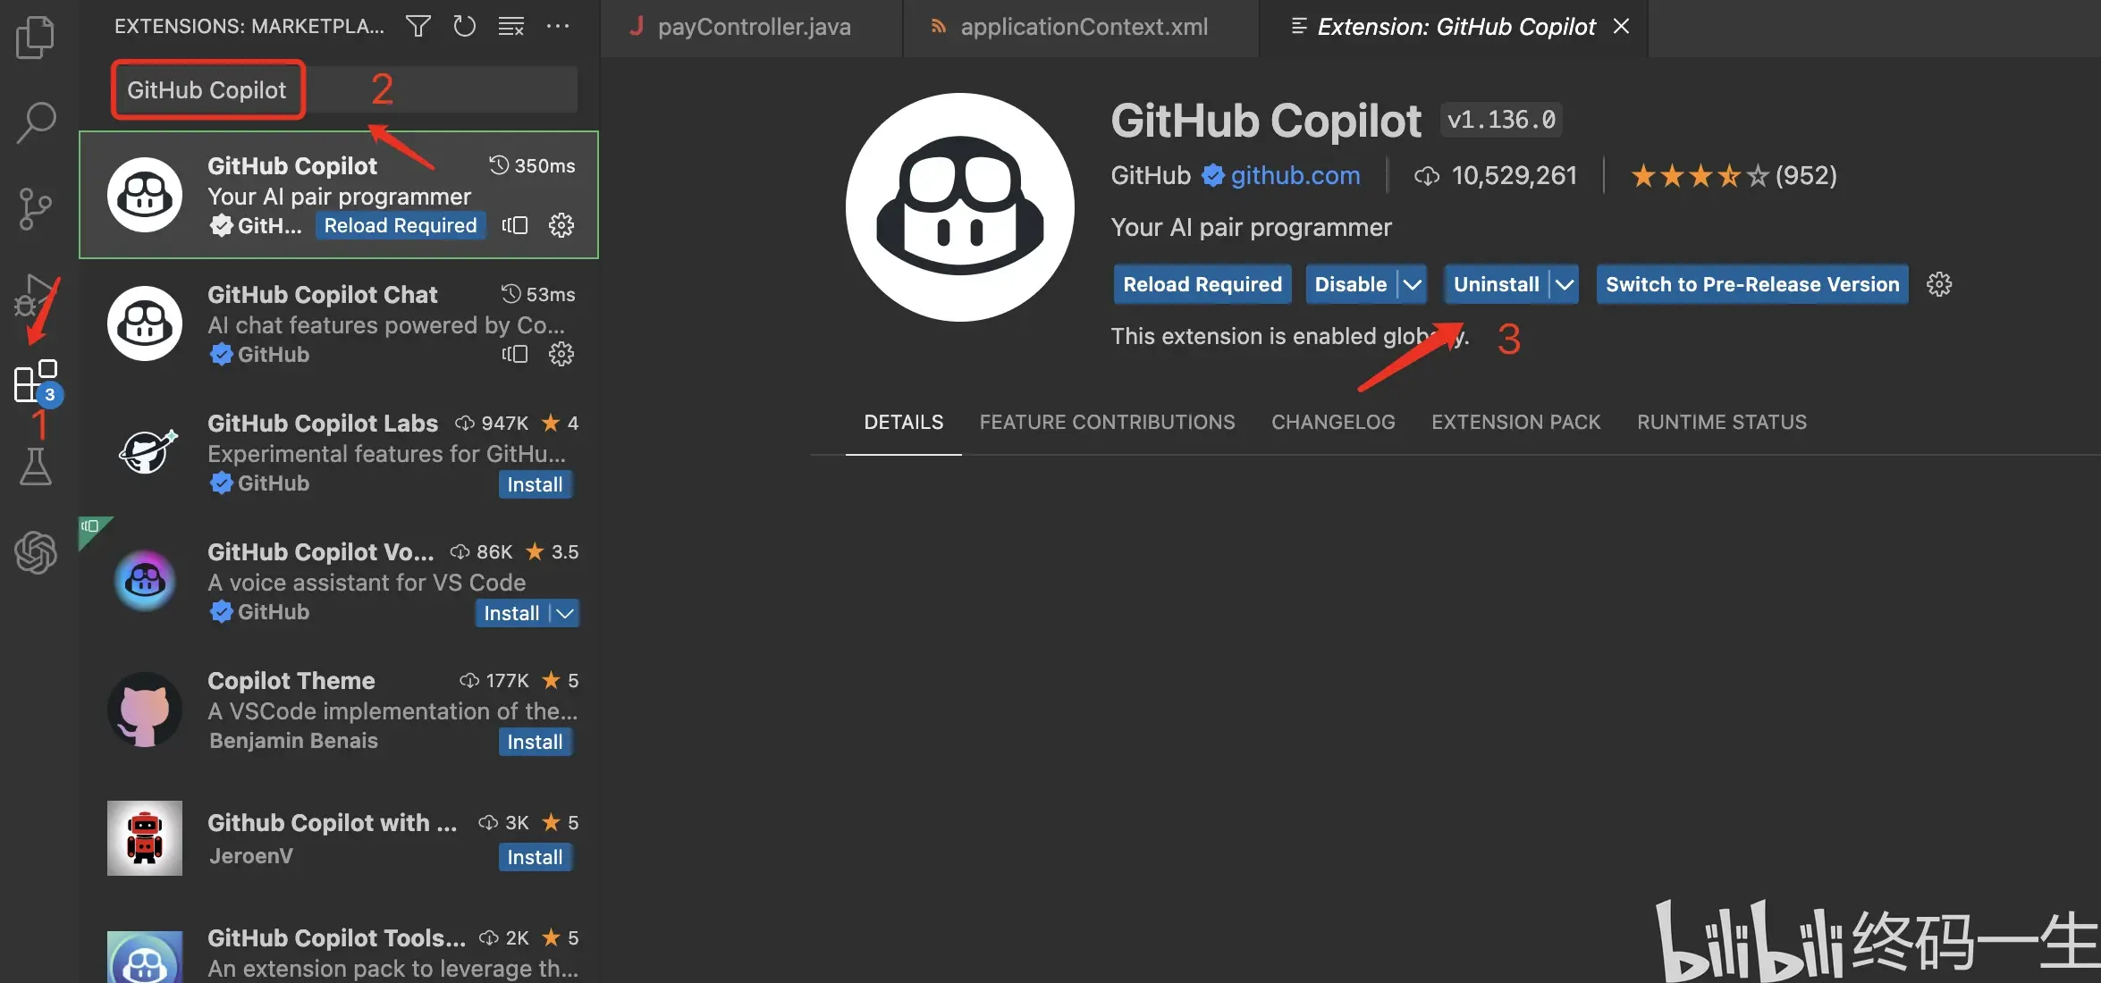Open the Search view in activity bar
The height and width of the screenshot is (983, 2101).
[36, 122]
